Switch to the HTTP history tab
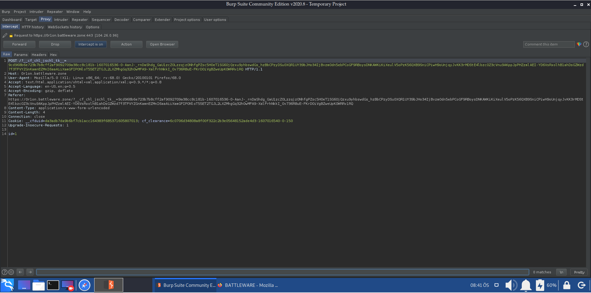This screenshot has width=591, height=293. 33,27
